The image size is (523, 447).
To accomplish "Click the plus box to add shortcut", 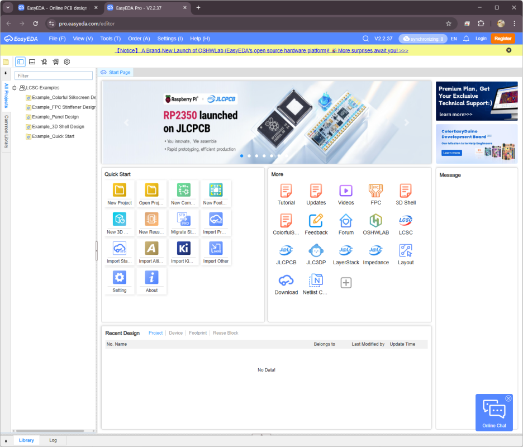I will [346, 283].
